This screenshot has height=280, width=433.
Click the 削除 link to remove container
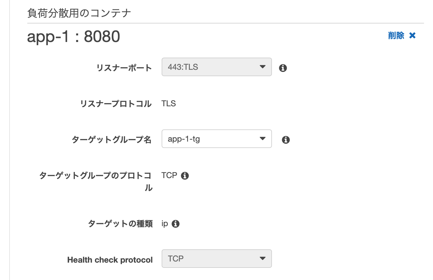click(396, 35)
